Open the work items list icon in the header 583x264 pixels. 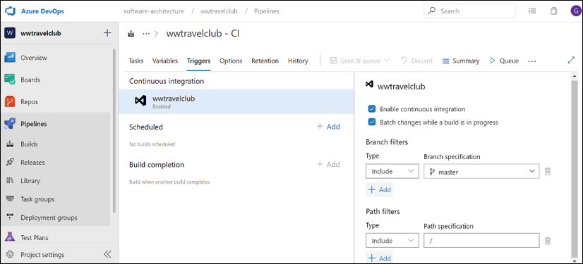pos(532,11)
